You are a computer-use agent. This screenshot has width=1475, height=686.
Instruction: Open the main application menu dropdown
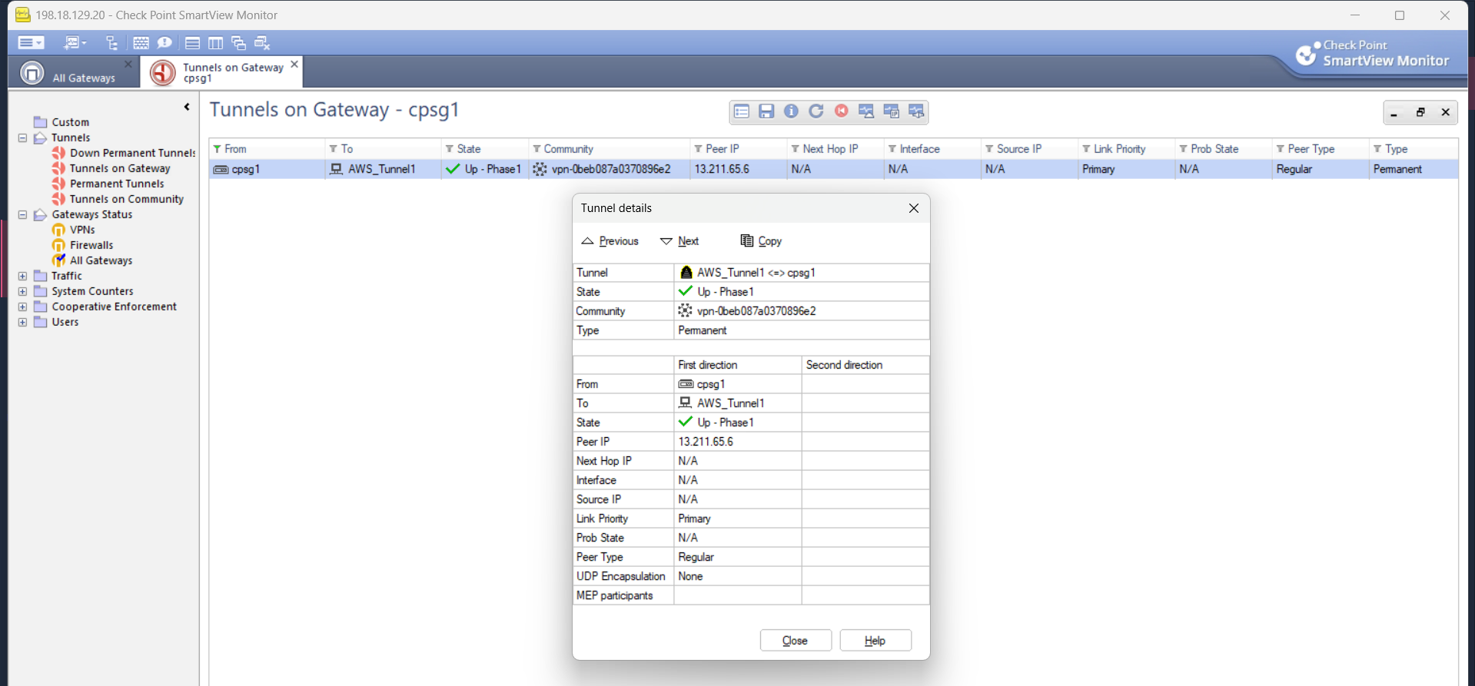(x=31, y=43)
